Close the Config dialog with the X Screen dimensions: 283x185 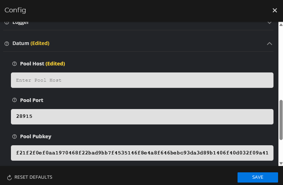click(x=275, y=10)
